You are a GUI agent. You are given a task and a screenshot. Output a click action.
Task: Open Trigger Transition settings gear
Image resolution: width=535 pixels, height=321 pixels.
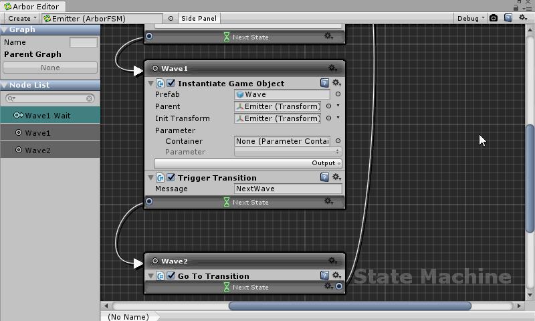(x=336, y=177)
